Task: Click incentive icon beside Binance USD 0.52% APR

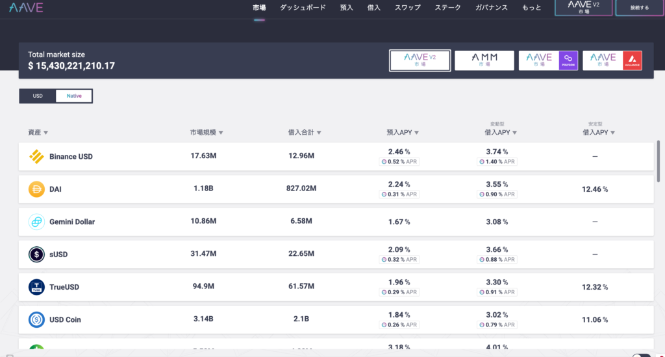Action: tap(384, 161)
